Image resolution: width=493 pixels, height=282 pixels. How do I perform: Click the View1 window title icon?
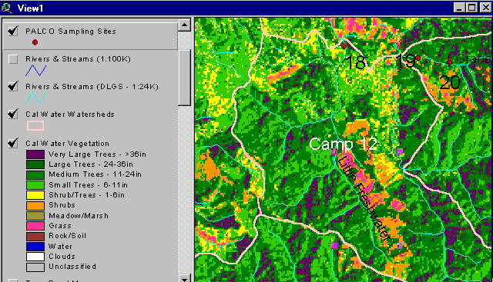pos(8,8)
